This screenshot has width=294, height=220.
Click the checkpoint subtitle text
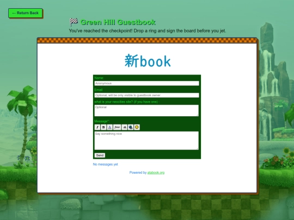[148, 30]
